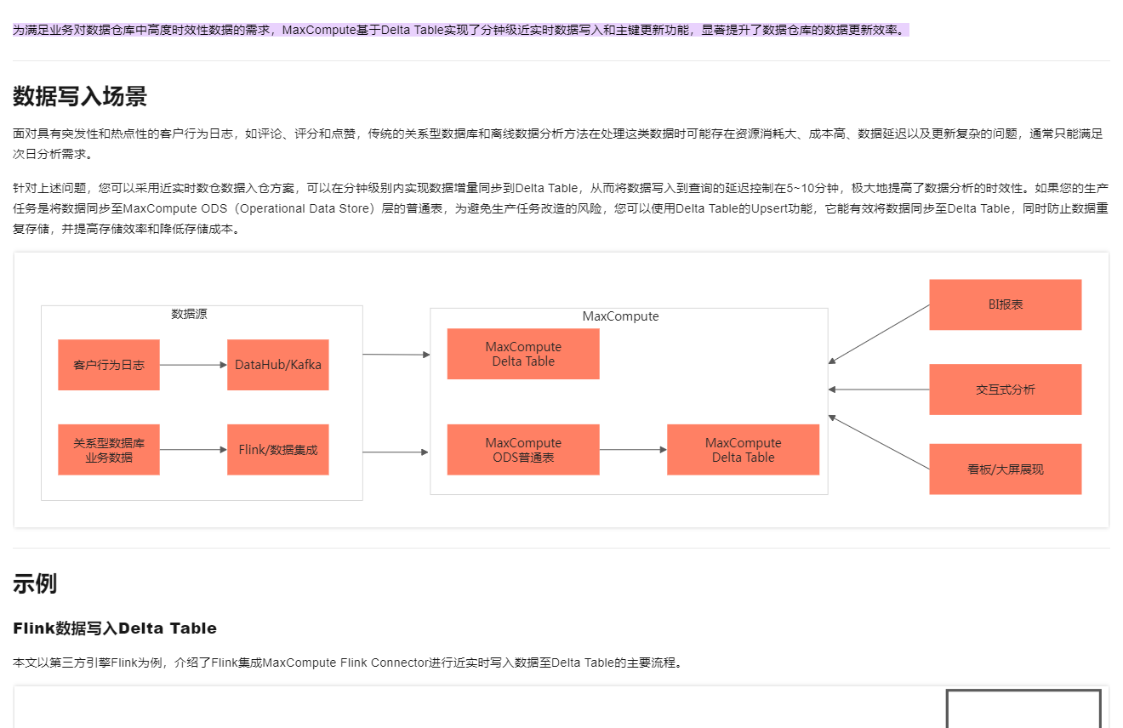
Task: Click the MaxCompute ODS普通表 box
Action: pyautogui.click(x=523, y=450)
